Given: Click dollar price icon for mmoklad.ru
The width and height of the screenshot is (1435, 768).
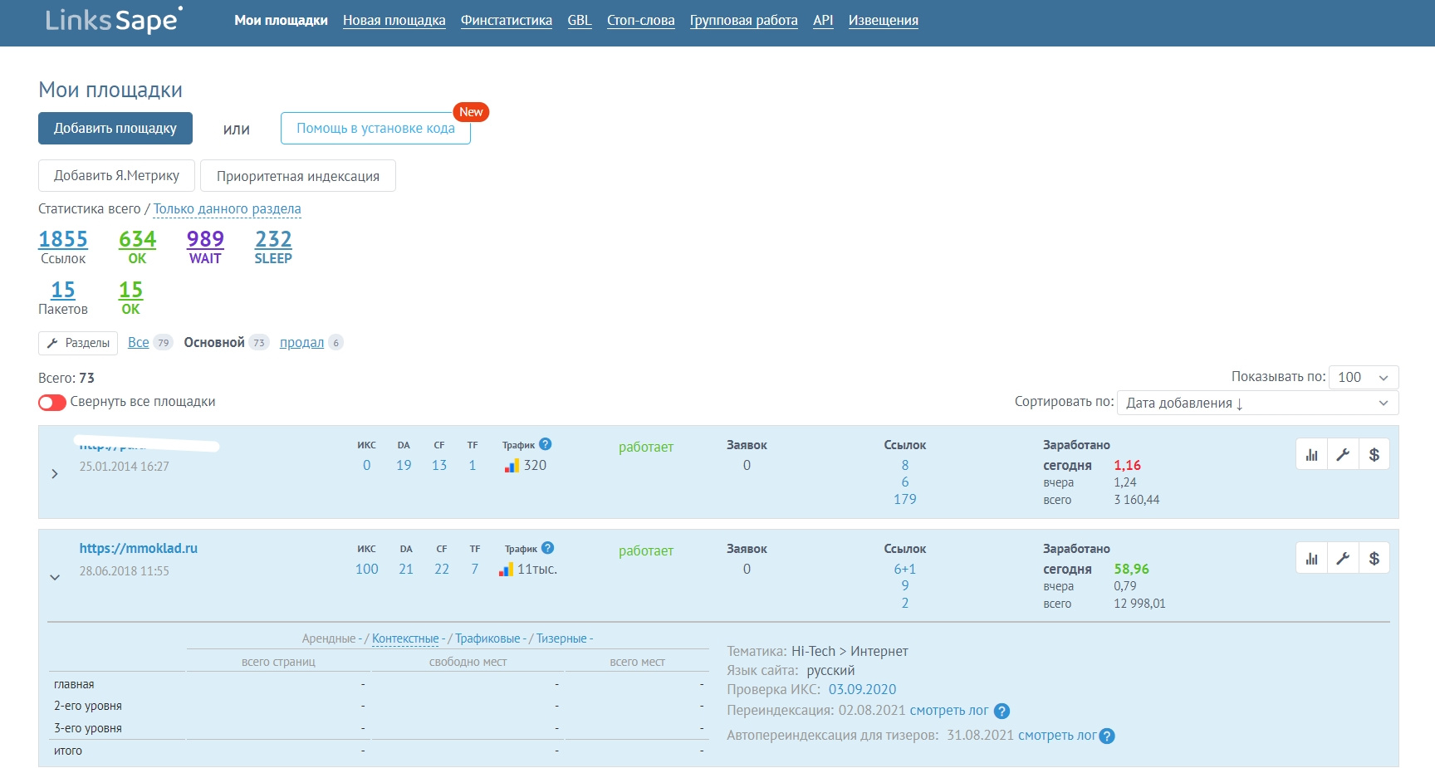Looking at the screenshot, I should [1374, 558].
